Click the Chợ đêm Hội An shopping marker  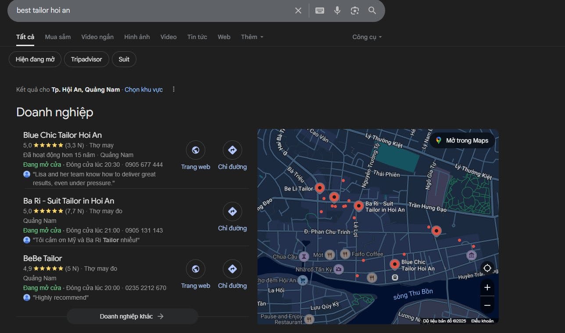tap(302, 280)
